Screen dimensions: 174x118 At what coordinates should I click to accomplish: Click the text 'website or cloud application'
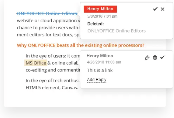point(47,21)
